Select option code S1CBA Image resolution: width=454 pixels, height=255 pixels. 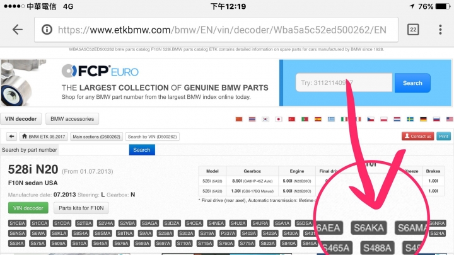pos(18,223)
